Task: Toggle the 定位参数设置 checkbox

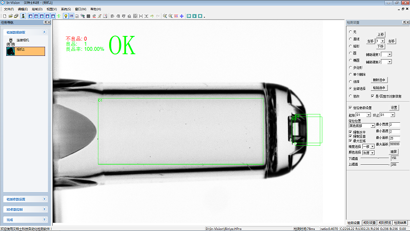Action: point(351,107)
